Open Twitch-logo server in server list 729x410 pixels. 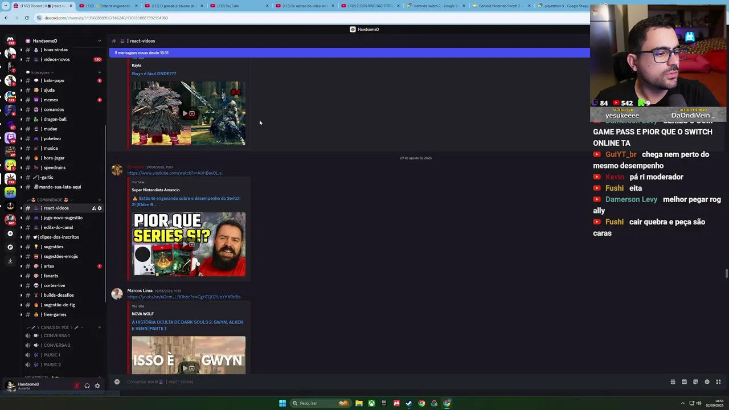(x=10, y=137)
